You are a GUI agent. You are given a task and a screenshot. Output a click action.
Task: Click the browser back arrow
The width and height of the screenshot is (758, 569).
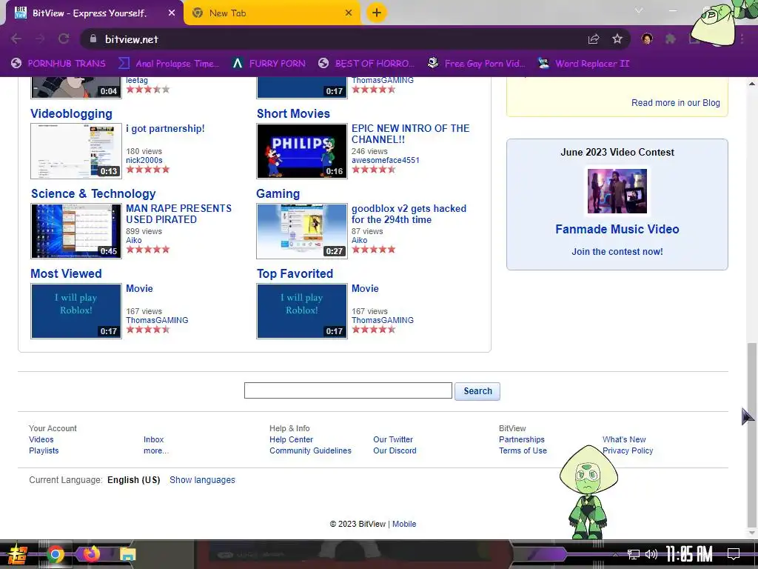(x=16, y=39)
